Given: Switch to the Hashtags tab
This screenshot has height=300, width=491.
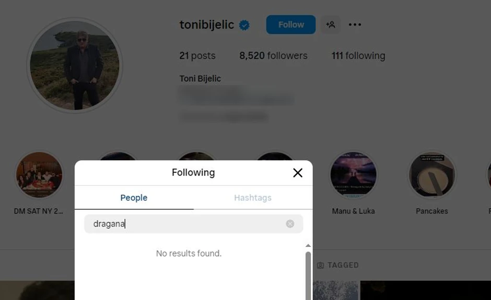Looking at the screenshot, I should tap(252, 197).
